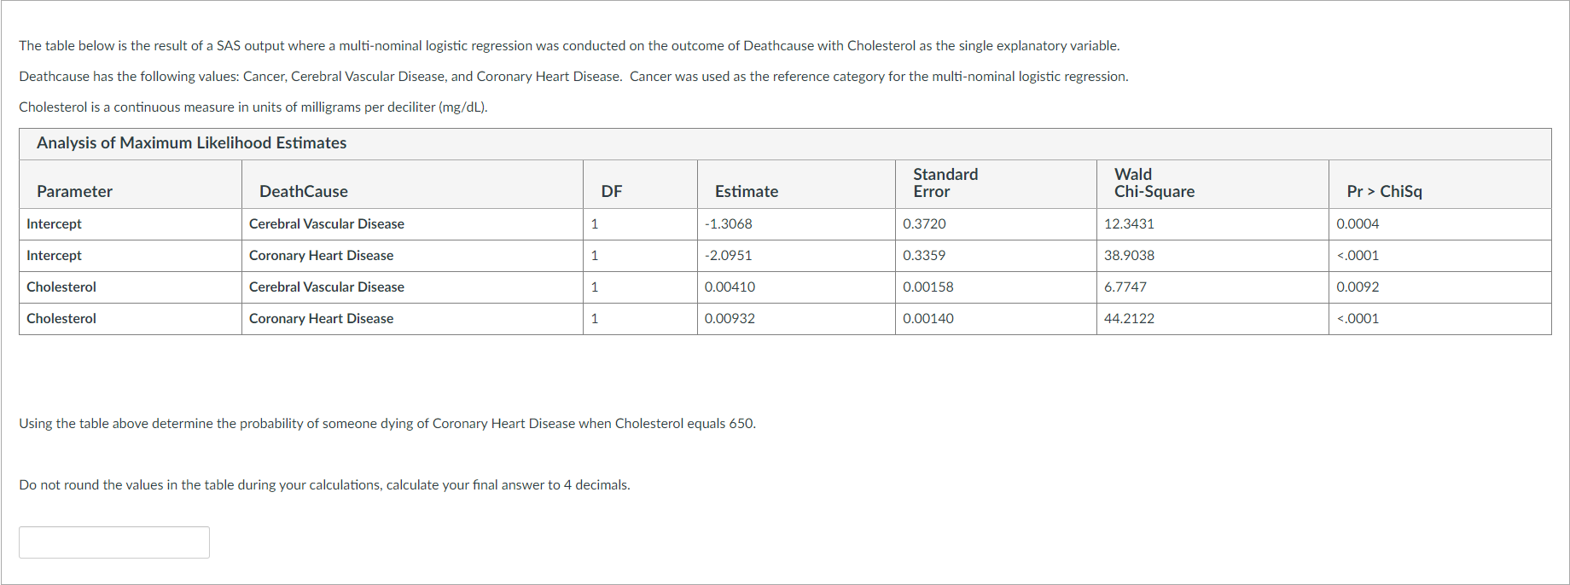Image resolution: width=1570 pixels, height=585 pixels.
Task: Click the Estimate column header
Action: point(747,191)
